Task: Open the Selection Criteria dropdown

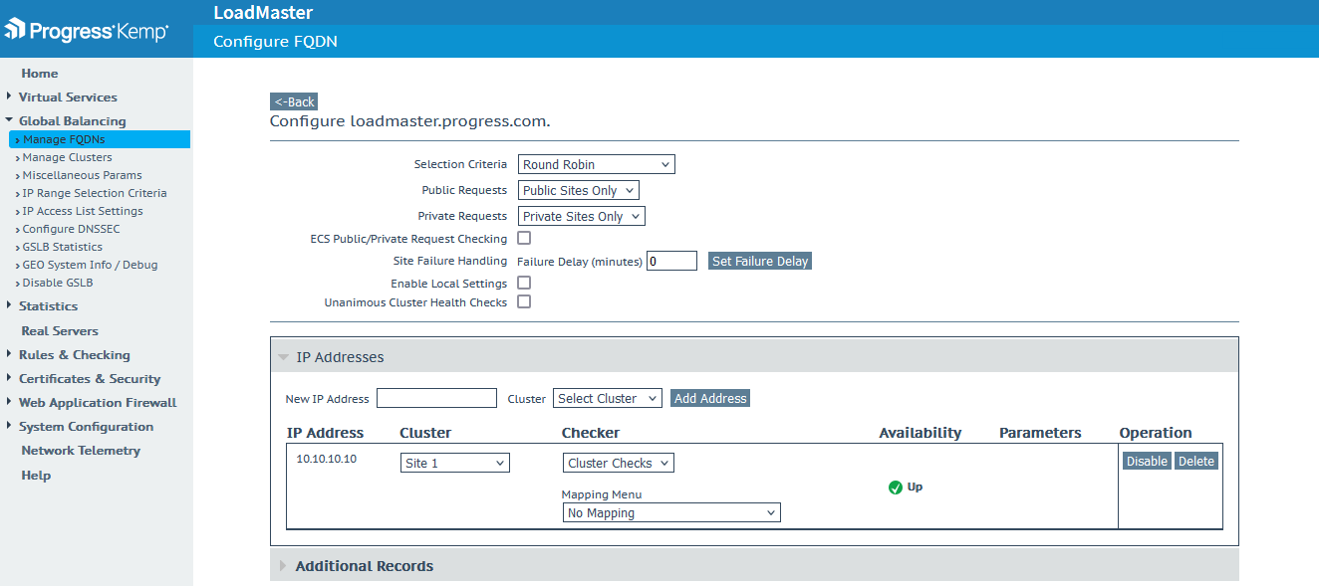Action: coord(596,164)
